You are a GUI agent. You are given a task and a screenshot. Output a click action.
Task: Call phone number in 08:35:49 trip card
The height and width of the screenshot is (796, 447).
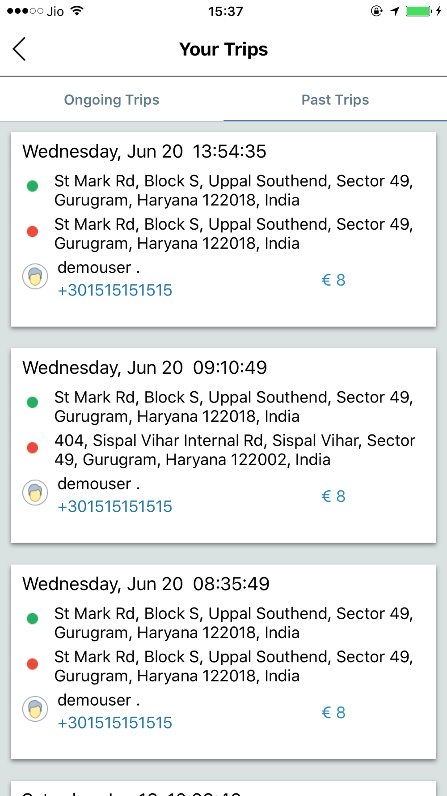(x=115, y=723)
